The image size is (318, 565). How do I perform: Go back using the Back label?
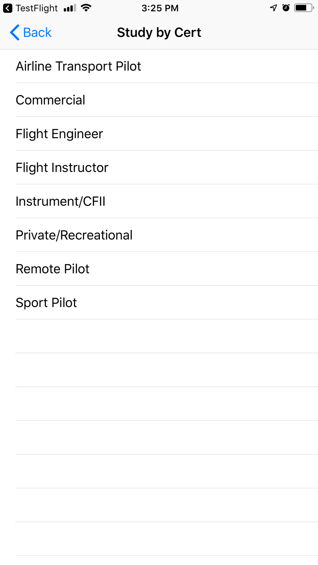pos(37,32)
